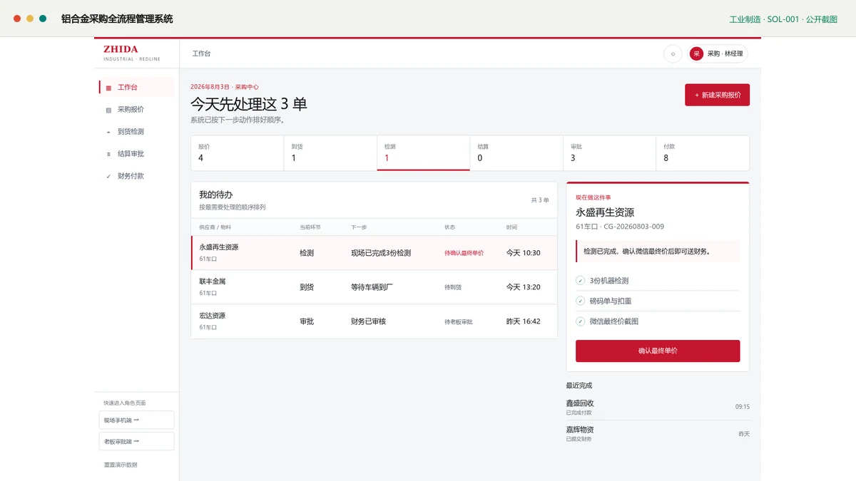Click the 确认最终单价 button
This screenshot has height=481, width=856.
658,351
